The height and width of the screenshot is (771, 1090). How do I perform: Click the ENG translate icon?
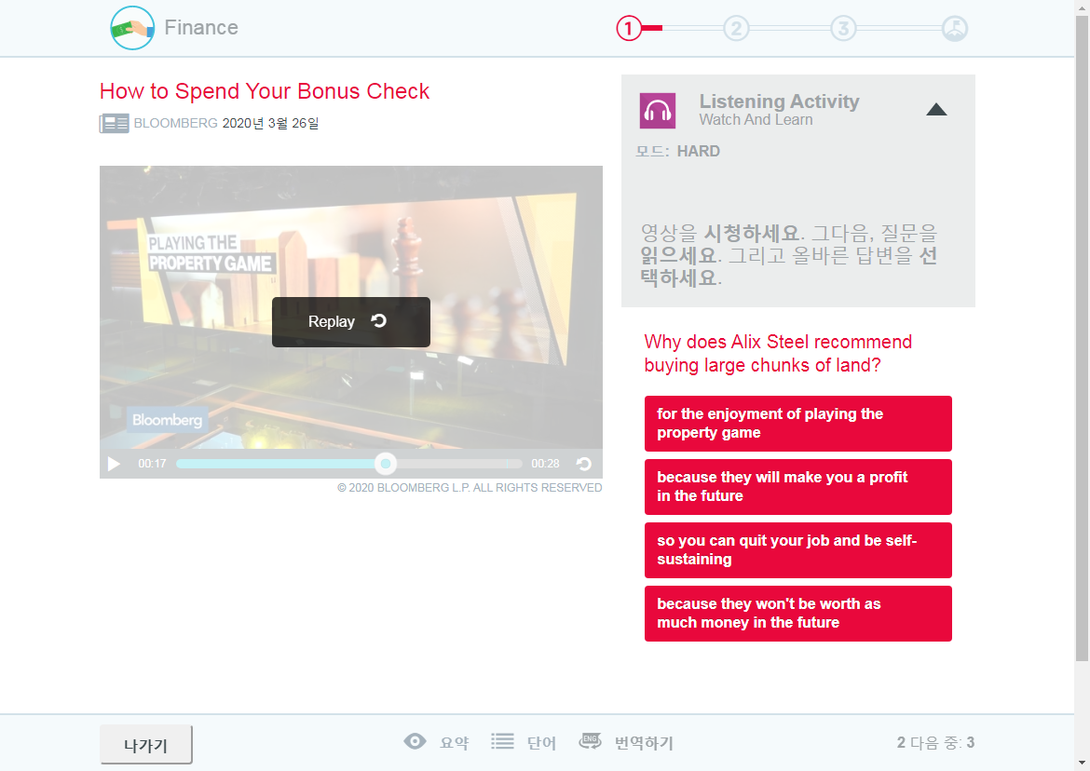[591, 741]
